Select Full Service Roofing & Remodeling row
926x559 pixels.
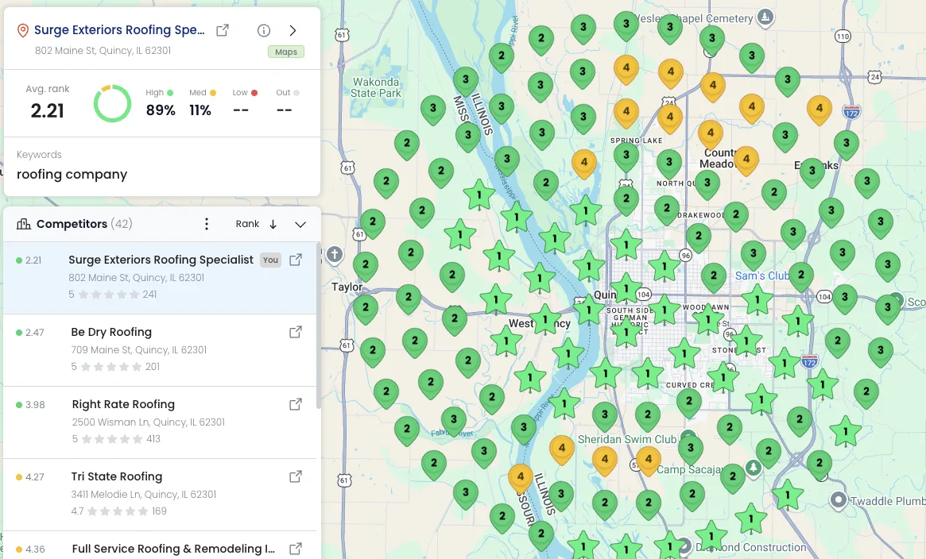(x=160, y=546)
